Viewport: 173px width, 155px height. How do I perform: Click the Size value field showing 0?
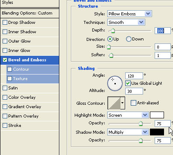(163, 47)
